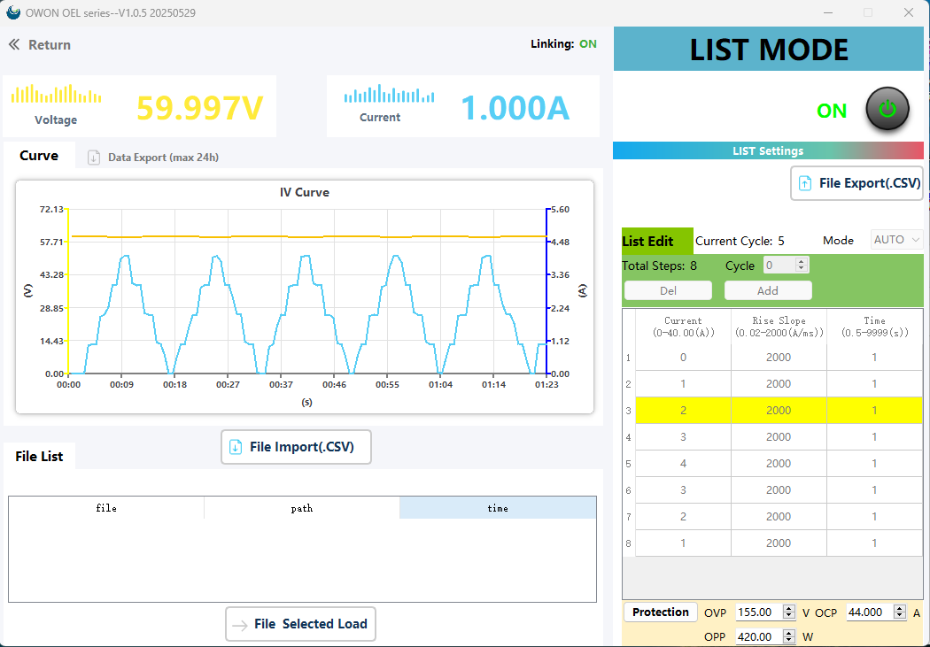This screenshot has width=930, height=647.
Task: Open the Mode AUTO dropdown
Action: [897, 240]
